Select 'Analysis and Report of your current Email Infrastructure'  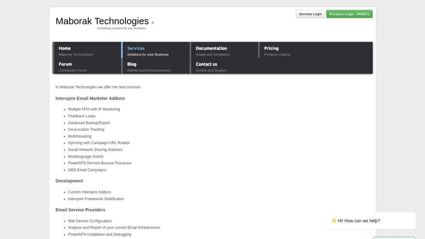114,228
